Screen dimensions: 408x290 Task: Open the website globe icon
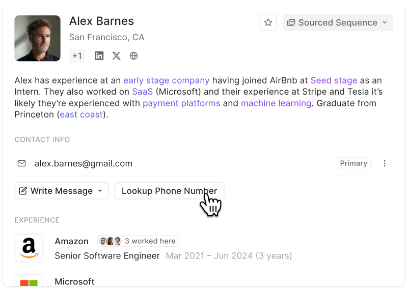[133, 56]
